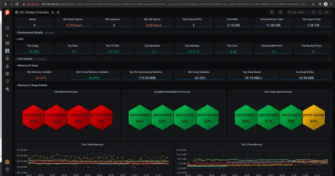Image resolution: width=335 pixels, height=176 pixels.
Task: Click the Top Switches 10.71 K value
Action: click(x=194, y=52)
